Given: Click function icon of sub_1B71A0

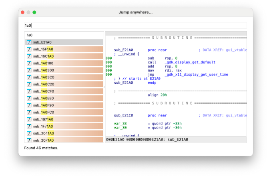Looking at the screenshot, I should (29, 119).
